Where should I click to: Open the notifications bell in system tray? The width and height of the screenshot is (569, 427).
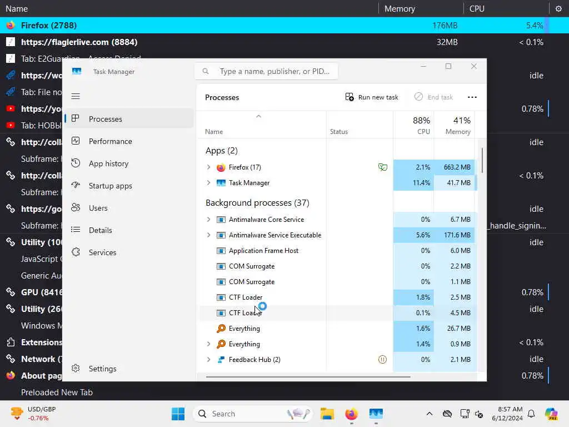pos(531,414)
